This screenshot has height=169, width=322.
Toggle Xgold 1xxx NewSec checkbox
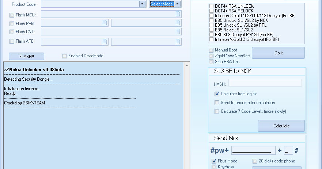tap(211, 56)
